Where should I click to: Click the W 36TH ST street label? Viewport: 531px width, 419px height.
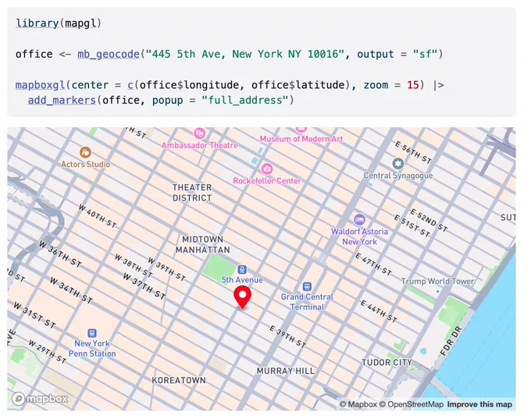click(x=60, y=254)
